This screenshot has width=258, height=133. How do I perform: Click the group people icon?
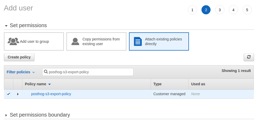tap(13, 41)
